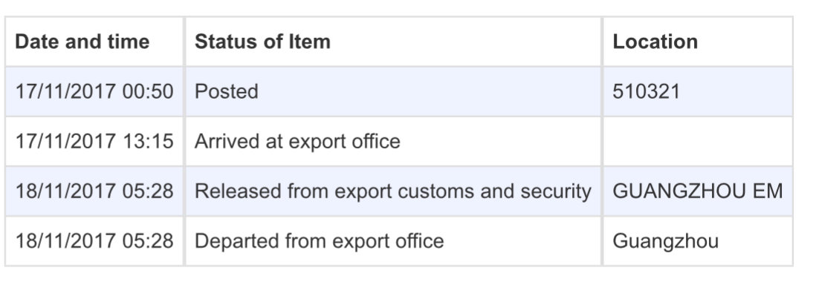Image resolution: width=816 pixels, height=282 pixels.
Task: Click Arrived at export office status
Action: point(297,141)
